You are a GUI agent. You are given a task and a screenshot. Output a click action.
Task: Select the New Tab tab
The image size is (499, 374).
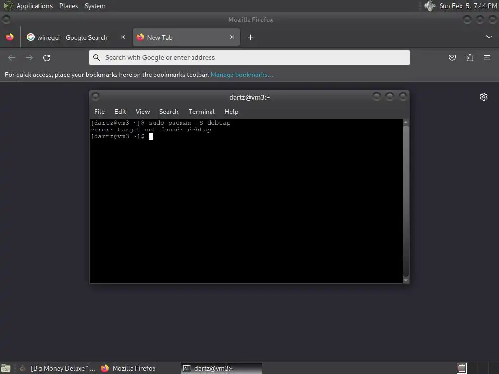tap(186, 37)
